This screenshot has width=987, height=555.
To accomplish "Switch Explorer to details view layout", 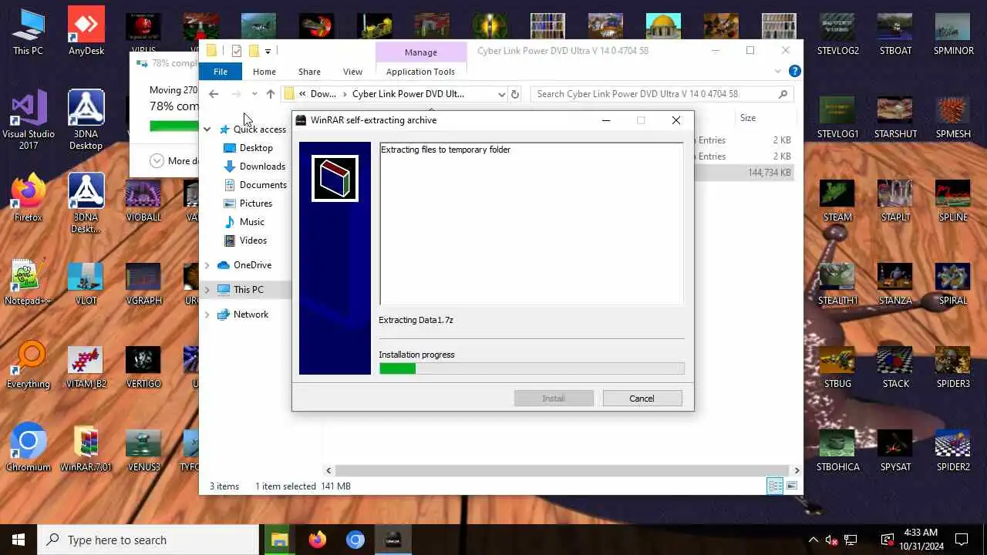I will pyautogui.click(x=775, y=486).
